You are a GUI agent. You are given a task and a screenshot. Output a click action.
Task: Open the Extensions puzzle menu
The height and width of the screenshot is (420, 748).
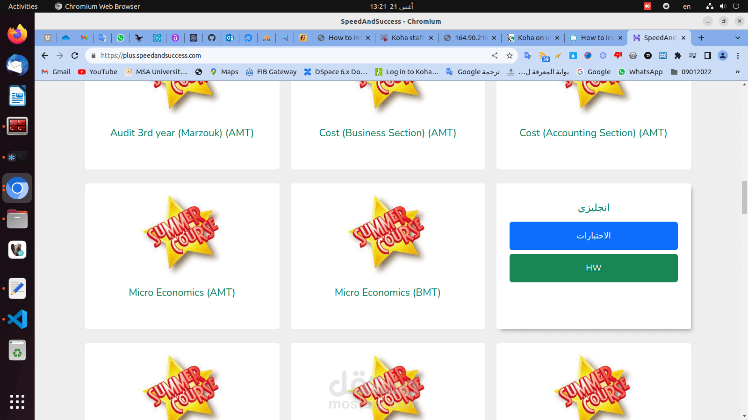(x=678, y=56)
